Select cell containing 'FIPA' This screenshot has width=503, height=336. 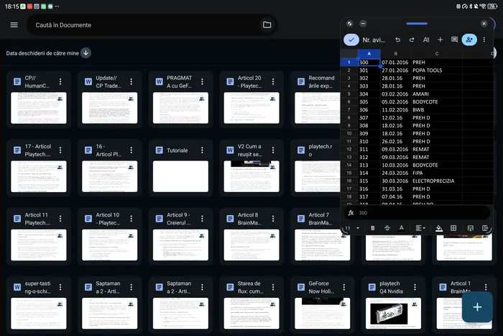click(x=437, y=173)
